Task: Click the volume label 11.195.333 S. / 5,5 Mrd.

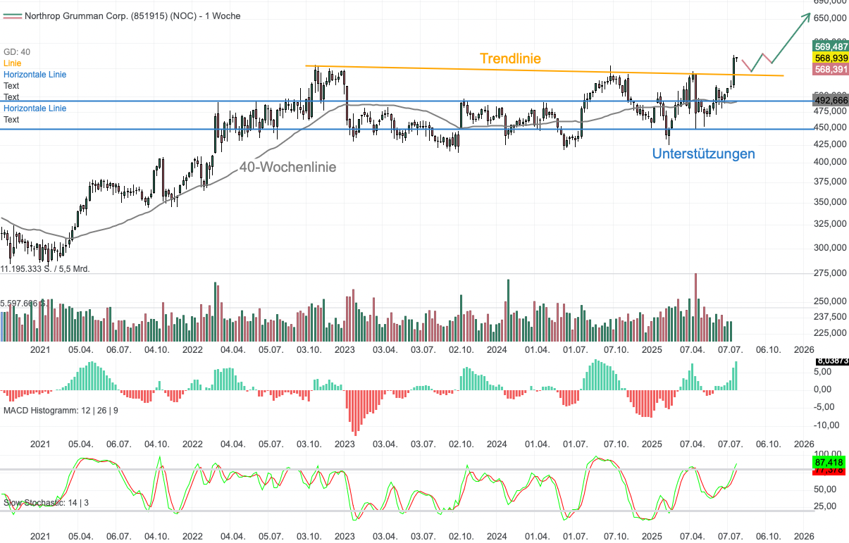Action: [46, 269]
